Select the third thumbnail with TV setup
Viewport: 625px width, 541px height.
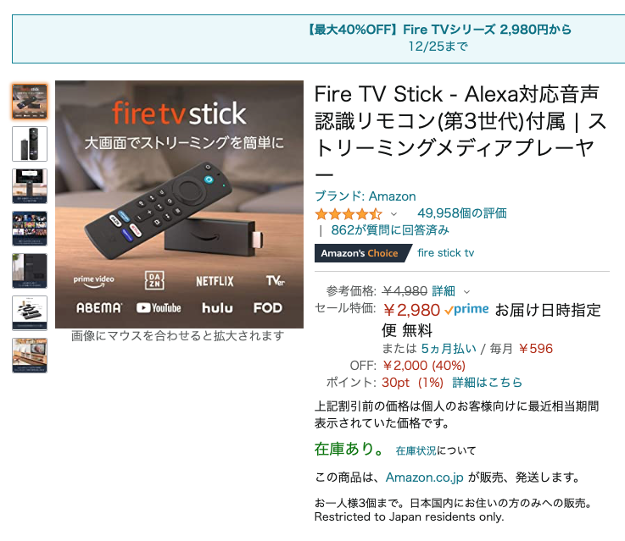30,186
